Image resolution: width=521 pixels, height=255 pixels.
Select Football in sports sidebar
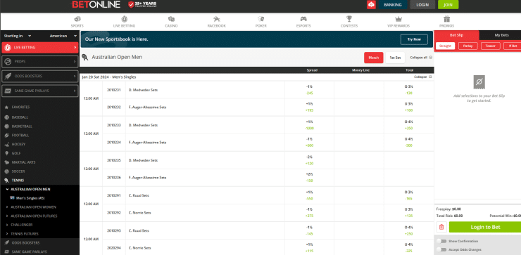click(20, 136)
